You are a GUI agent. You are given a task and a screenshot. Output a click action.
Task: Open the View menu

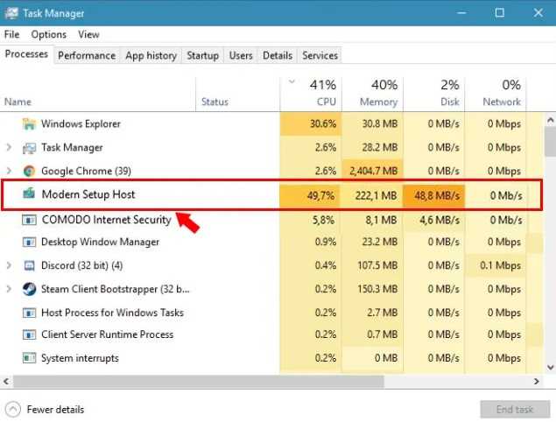pos(88,34)
